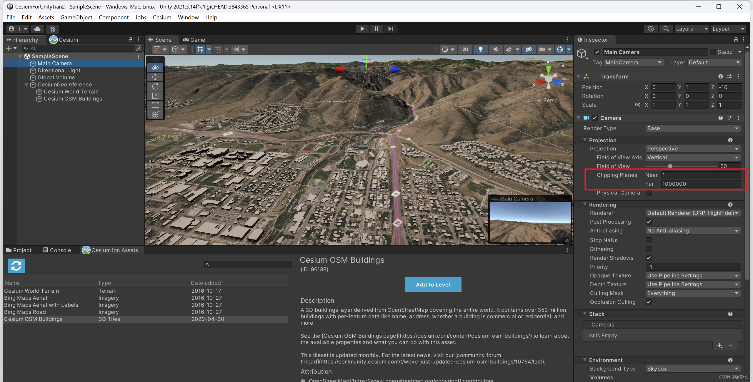Viewport: 753px width, 382px height.
Task: Select the Rotate tool in scene overlay
Action: [155, 86]
